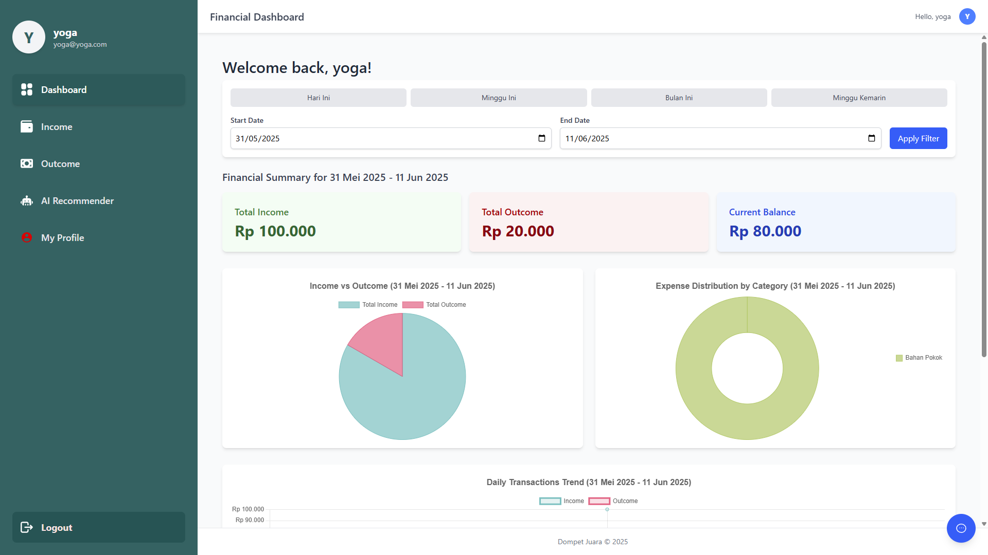This screenshot has height=555, width=988.
Task: Open the Start Date calendar picker
Action: [541, 138]
